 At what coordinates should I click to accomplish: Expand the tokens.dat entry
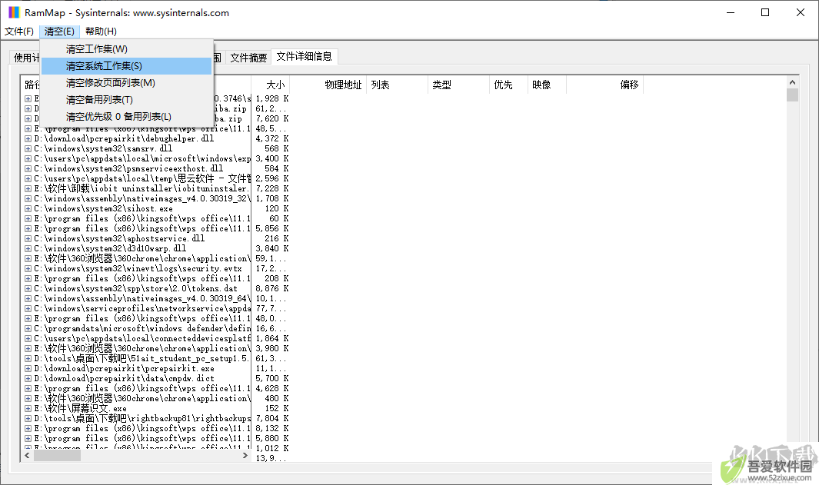point(28,289)
